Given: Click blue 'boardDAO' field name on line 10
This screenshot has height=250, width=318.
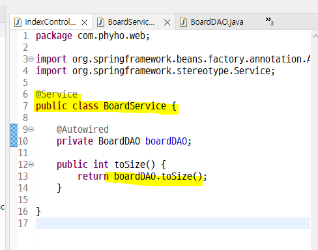Looking at the screenshot, I should point(166,141).
